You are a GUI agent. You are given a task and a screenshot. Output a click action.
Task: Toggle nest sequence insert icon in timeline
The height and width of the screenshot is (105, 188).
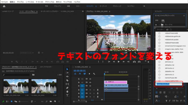[75, 74]
